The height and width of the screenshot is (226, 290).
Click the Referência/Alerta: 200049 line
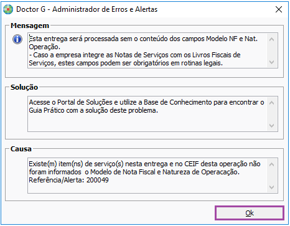[x=68, y=180]
